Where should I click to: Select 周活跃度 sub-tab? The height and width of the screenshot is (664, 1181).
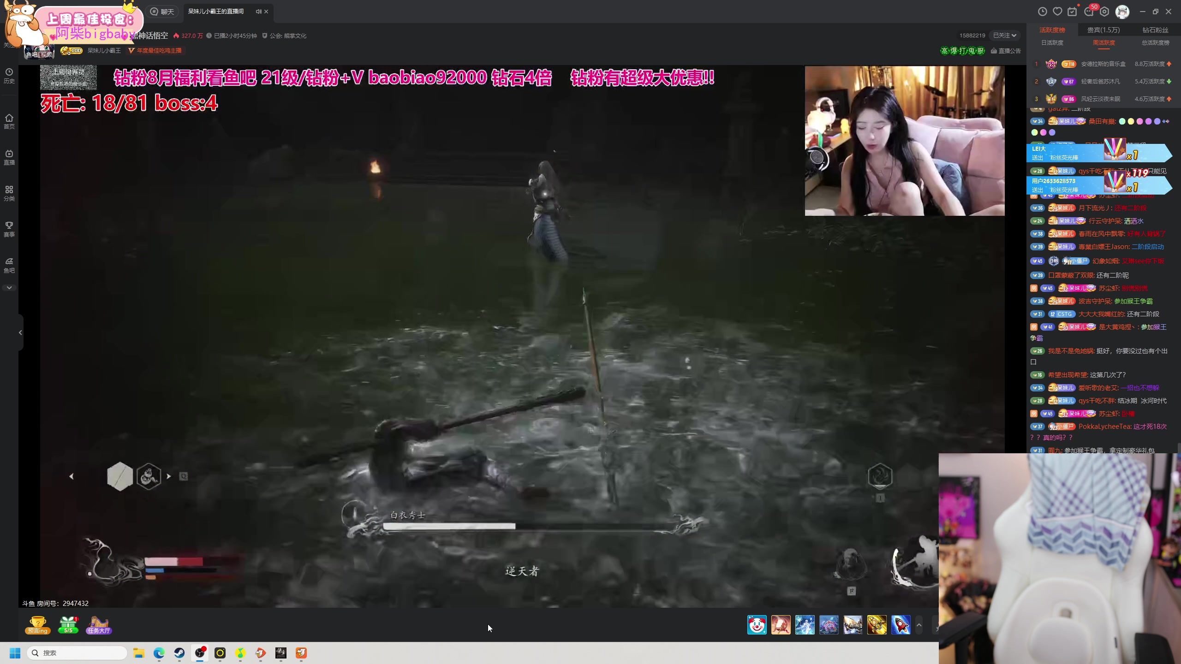pos(1103,42)
